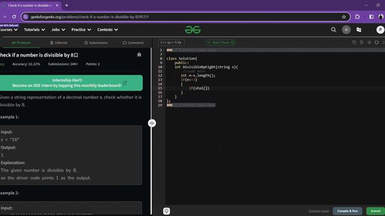Switch to the Submissions tab
This screenshot has height=216, width=385.
click(x=96, y=43)
